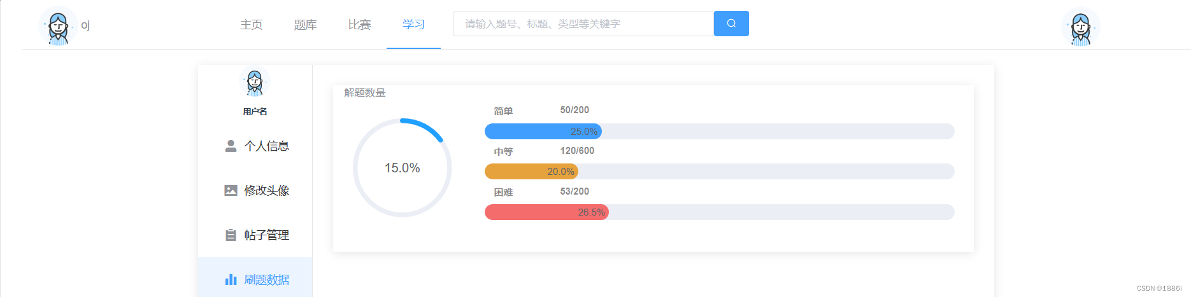The width and height of the screenshot is (1191, 297).
Task: Select the 学习 nav tab
Action: pyautogui.click(x=414, y=25)
